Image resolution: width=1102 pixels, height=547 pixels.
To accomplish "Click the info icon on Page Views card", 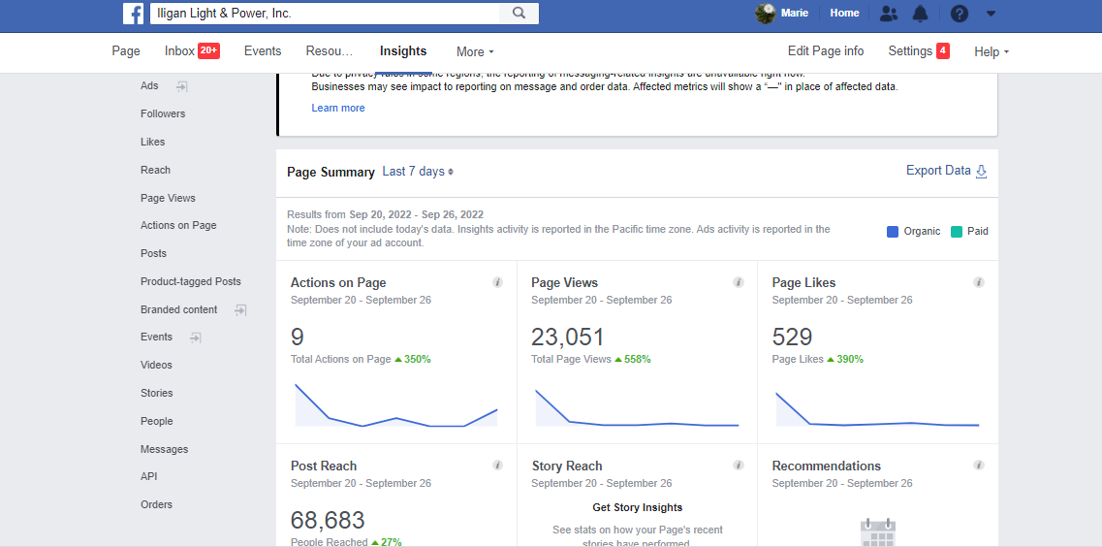I will (x=739, y=282).
